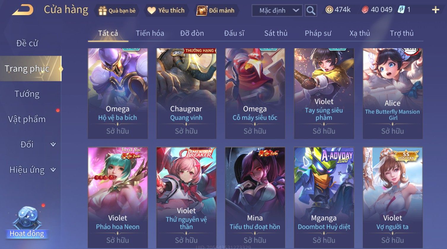The width and height of the screenshot is (447, 249).
Task: Open Vật phẩm in the sidebar
Action: pos(27,119)
